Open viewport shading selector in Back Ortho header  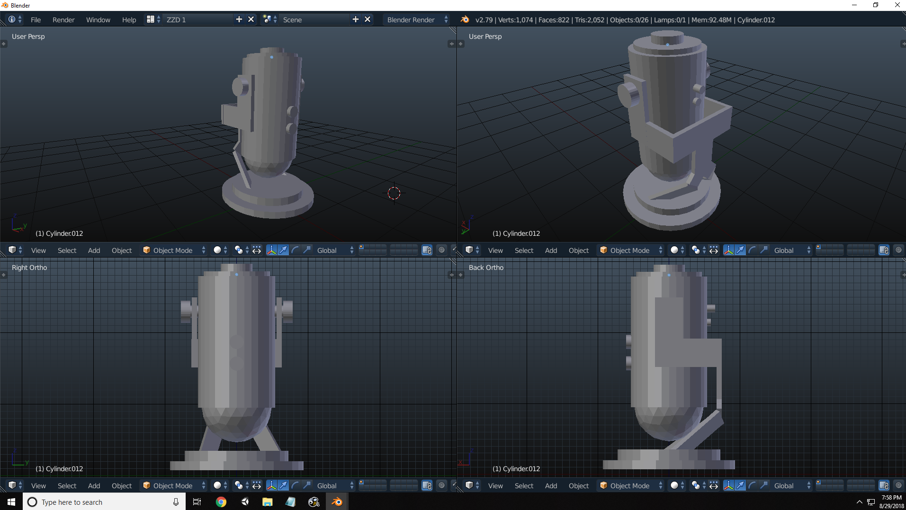click(677, 485)
